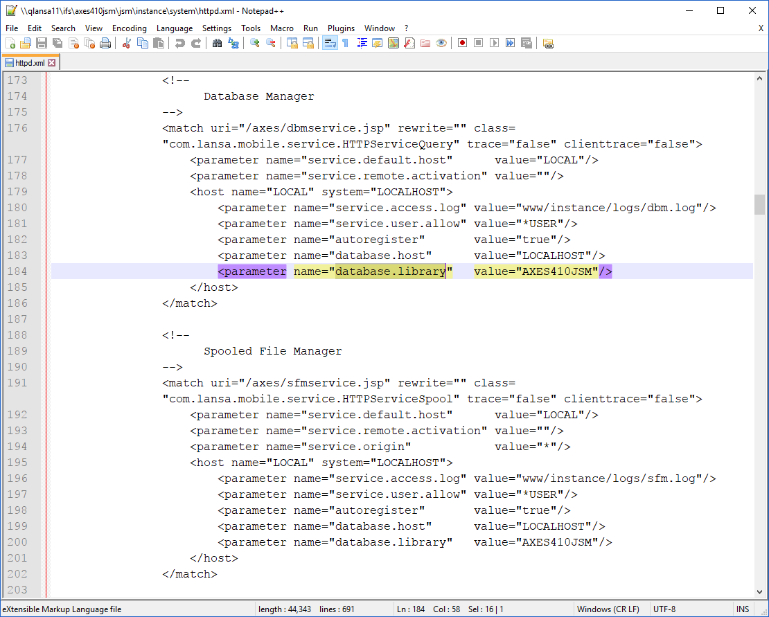Open the Macro menu
Screen dimensions: 769x617
point(282,28)
